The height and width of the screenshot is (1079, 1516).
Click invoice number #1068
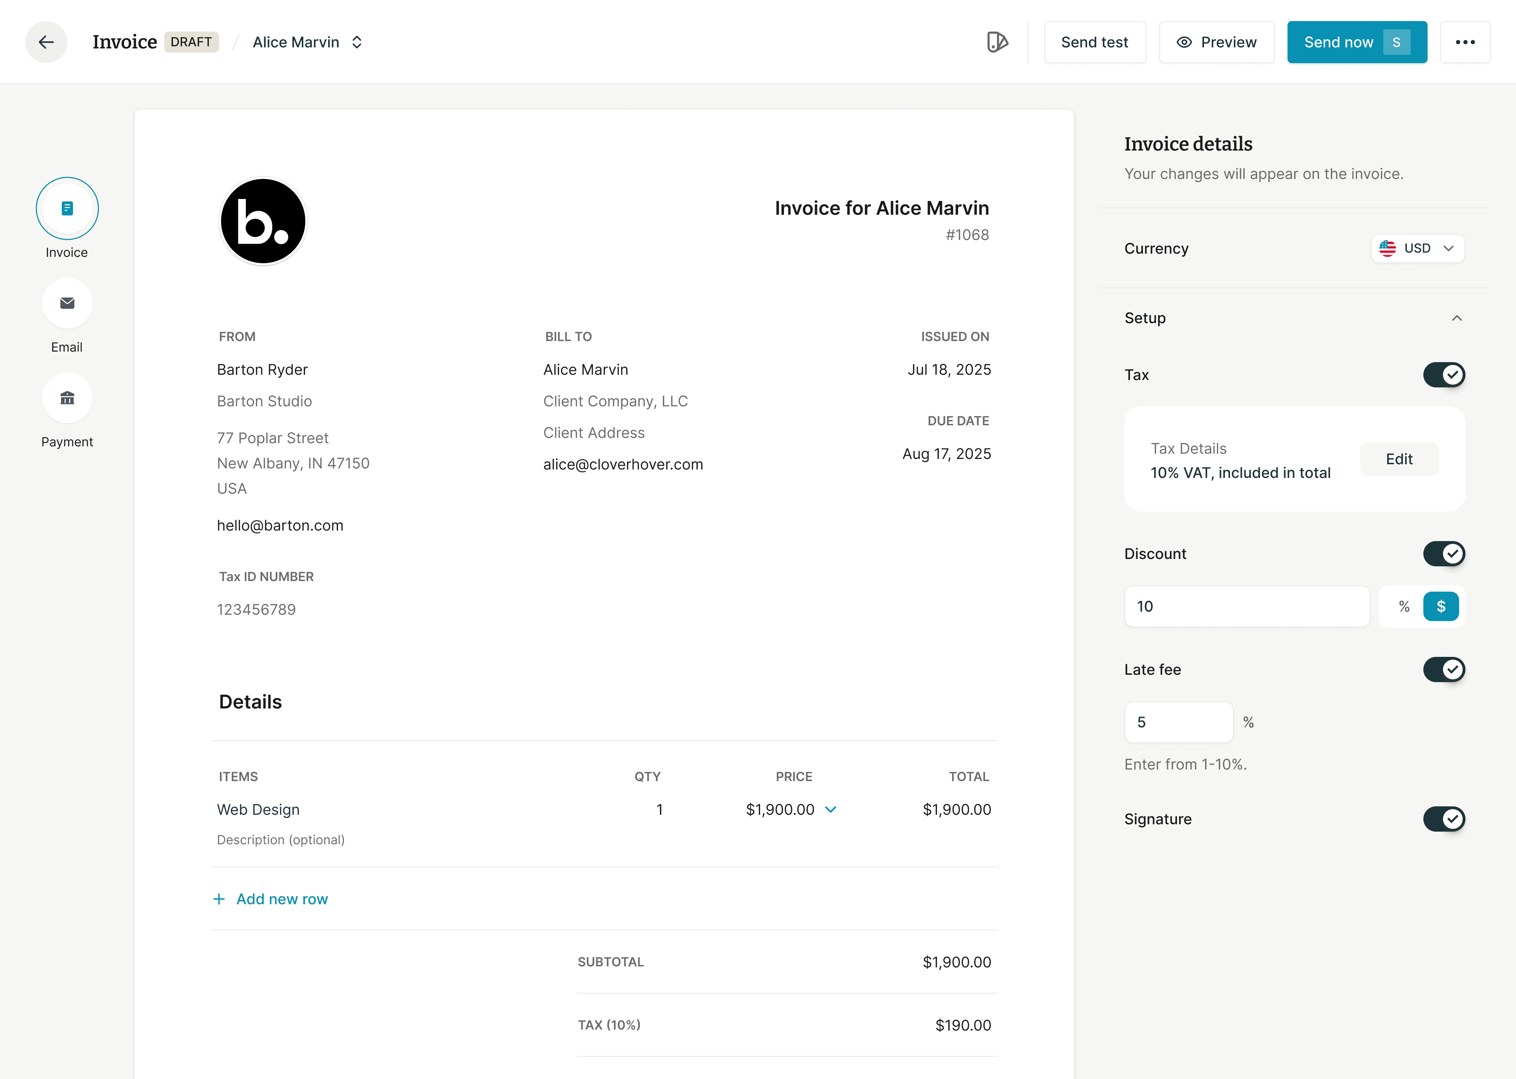[967, 234]
